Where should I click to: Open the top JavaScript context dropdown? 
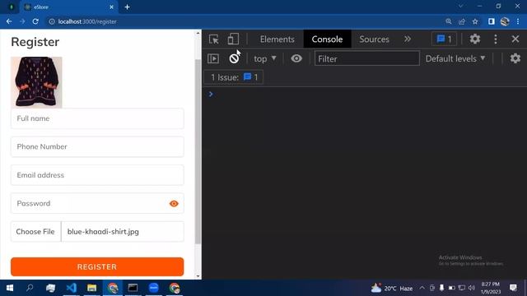point(265,58)
